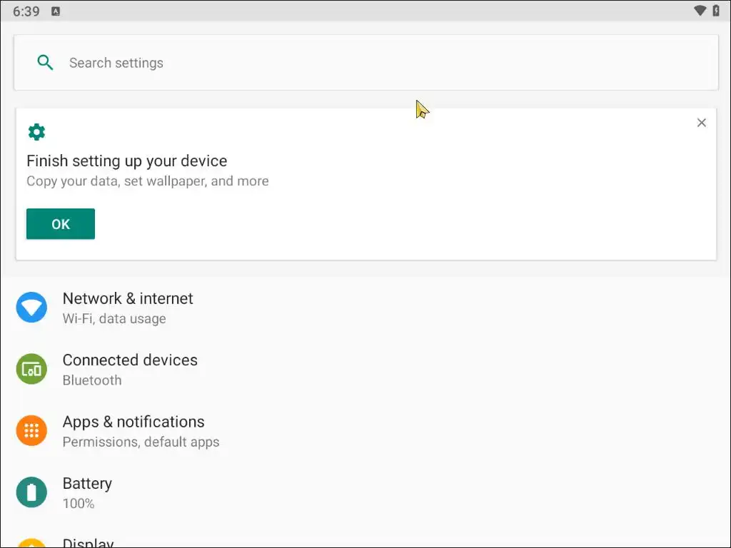Focus the Search settings field

coord(365,63)
